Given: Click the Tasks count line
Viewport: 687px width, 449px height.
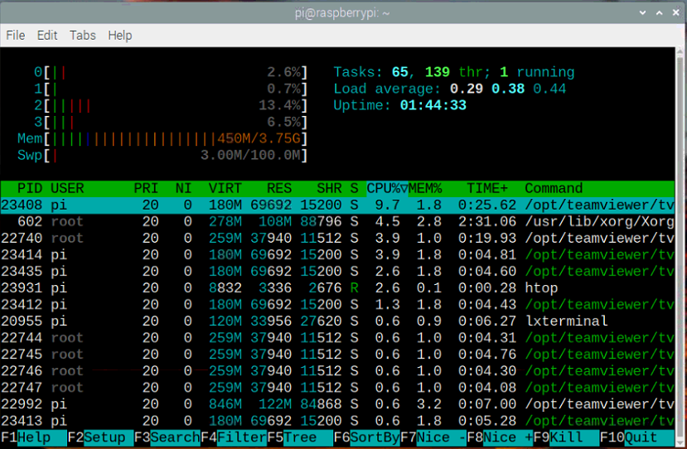Looking at the screenshot, I should (x=454, y=72).
